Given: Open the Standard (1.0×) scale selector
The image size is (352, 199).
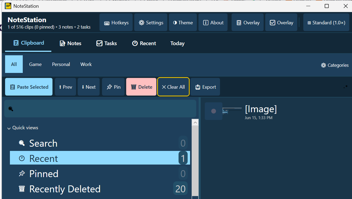Looking at the screenshot, I should pos(326,22).
